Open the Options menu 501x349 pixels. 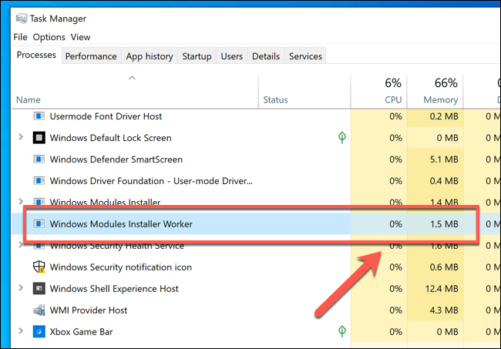[49, 37]
